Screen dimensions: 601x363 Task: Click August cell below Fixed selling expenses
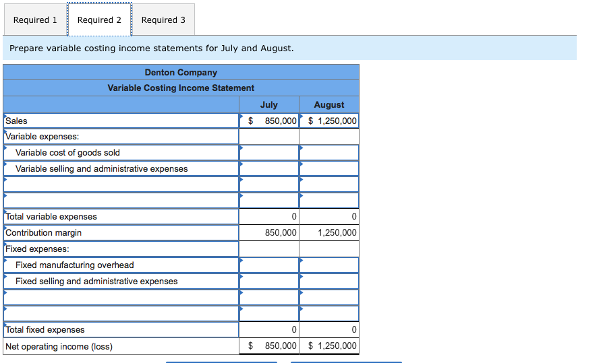[x=329, y=297]
